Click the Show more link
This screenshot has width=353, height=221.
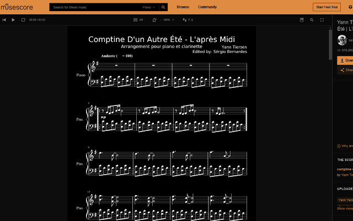345,208
